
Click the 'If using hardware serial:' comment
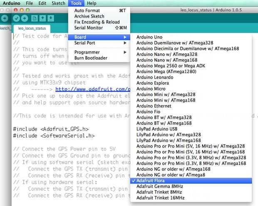55,182
